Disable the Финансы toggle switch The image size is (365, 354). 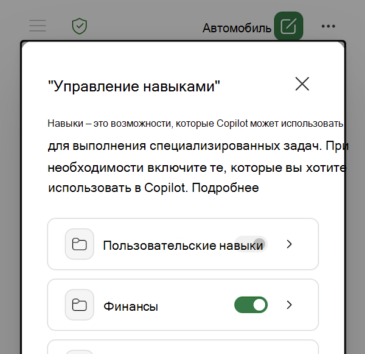251,305
